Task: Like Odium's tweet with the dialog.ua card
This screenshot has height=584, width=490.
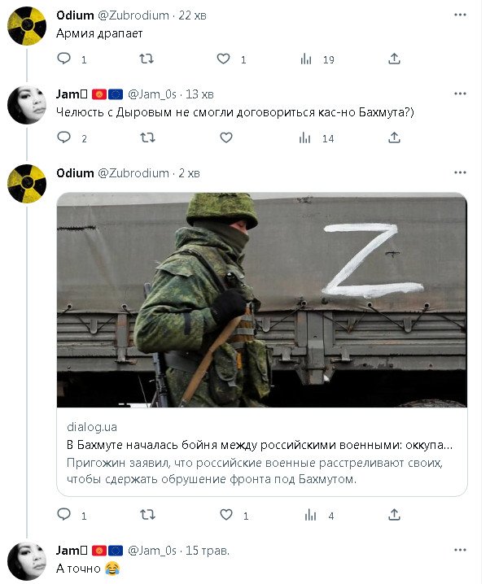Action: click(225, 515)
